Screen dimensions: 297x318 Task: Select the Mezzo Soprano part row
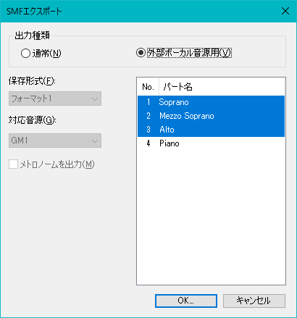211,116
